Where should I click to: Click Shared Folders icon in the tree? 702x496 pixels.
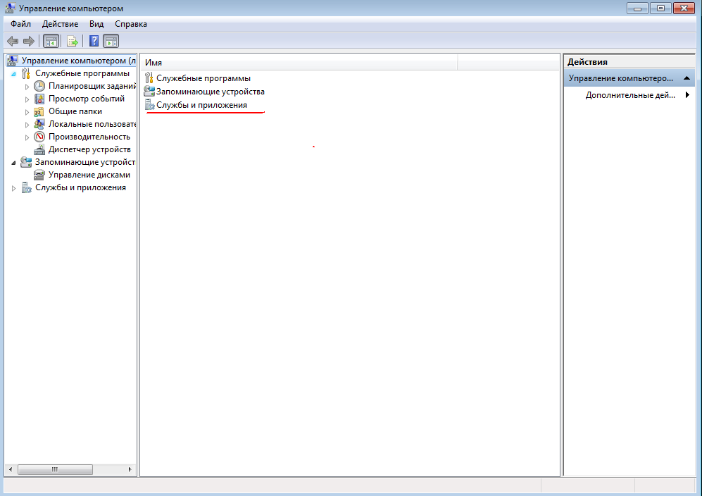[x=40, y=111]
